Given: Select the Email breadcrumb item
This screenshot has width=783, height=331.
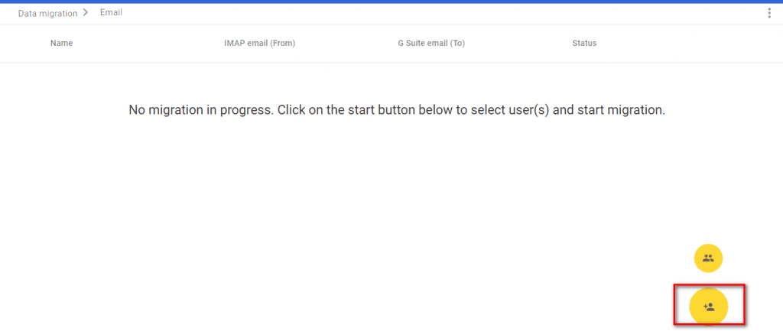Looking at the screenshot, I should tap(111, 13).
